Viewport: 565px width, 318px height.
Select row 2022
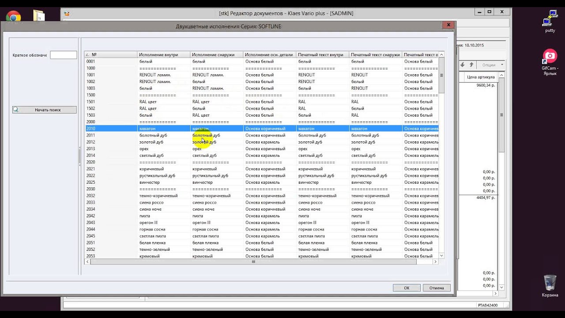(262, 176)
